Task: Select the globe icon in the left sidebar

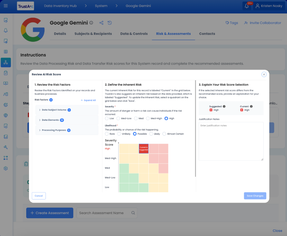Action: (6, 115)
